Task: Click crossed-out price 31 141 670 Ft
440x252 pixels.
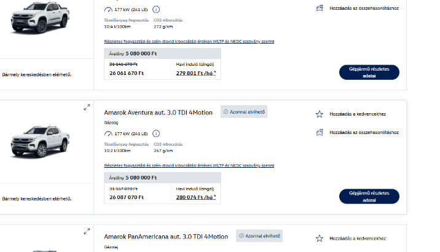Action: [x=124, y=65]
